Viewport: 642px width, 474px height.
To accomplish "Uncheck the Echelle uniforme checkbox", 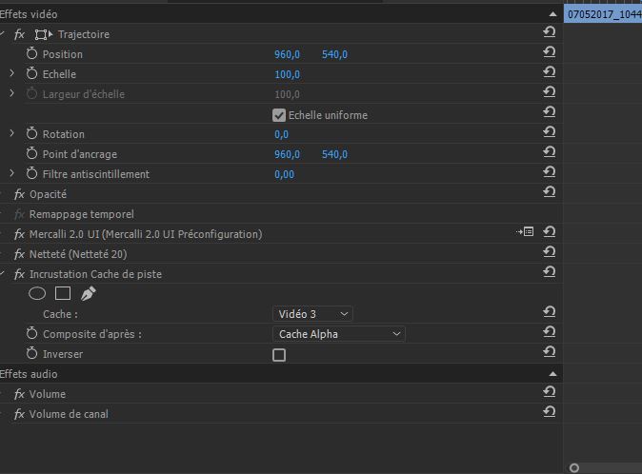I will click(x=279, y=115).
